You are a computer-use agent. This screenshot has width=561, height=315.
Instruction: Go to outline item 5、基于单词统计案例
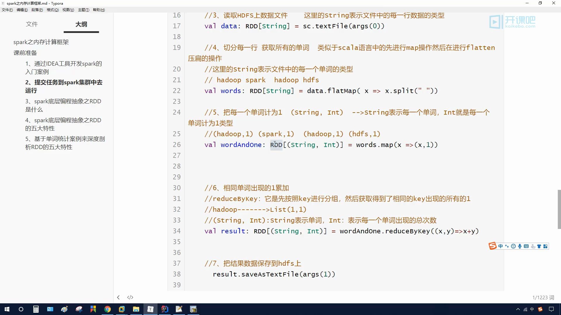pos(65,143)
